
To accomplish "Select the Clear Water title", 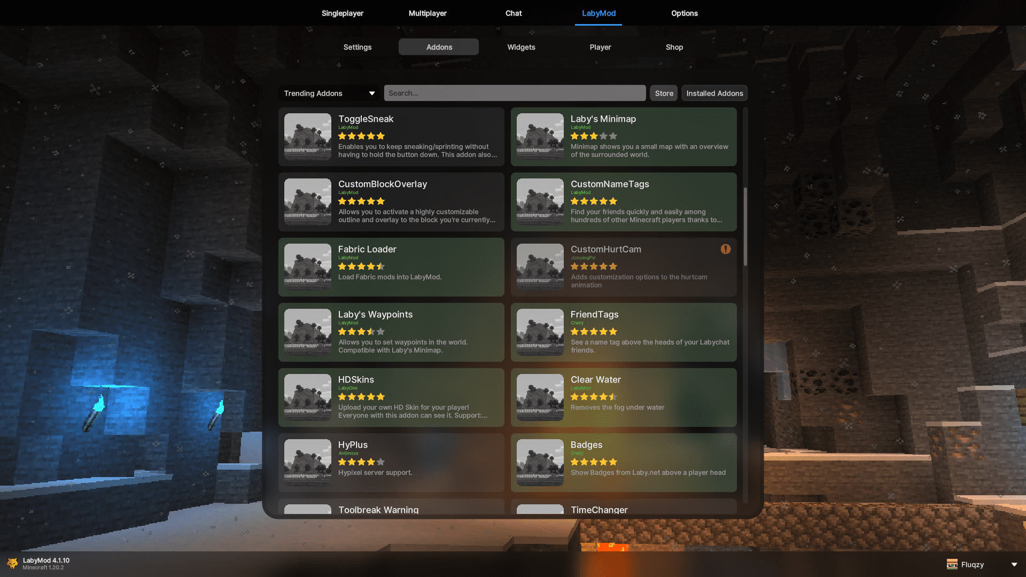I will point(596,379).
